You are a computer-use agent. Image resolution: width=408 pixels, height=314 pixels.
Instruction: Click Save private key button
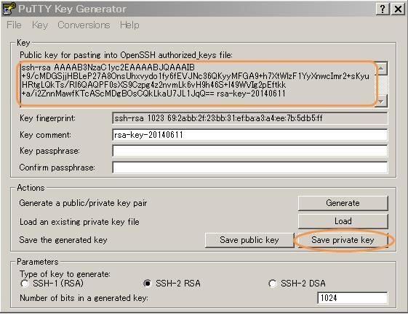[343, 240]
